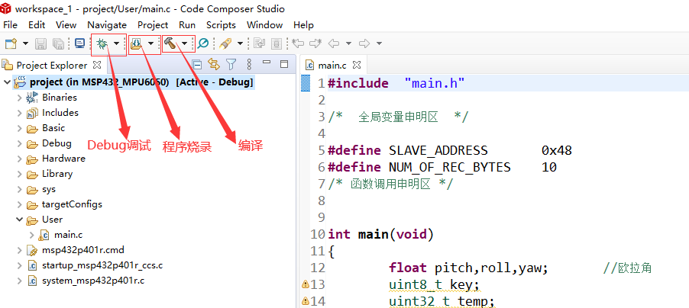The image size is (689, 308).
Task: Click the warning marker on line 13
Action: click(306, 284)
